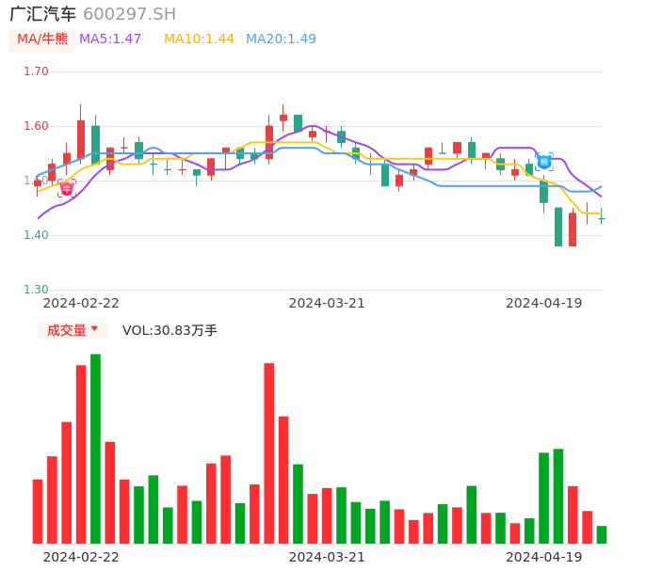Click the 2024-04-19 date label under volume chart
646x570 pixels.
pyautogui.click(x=543, y=557)
